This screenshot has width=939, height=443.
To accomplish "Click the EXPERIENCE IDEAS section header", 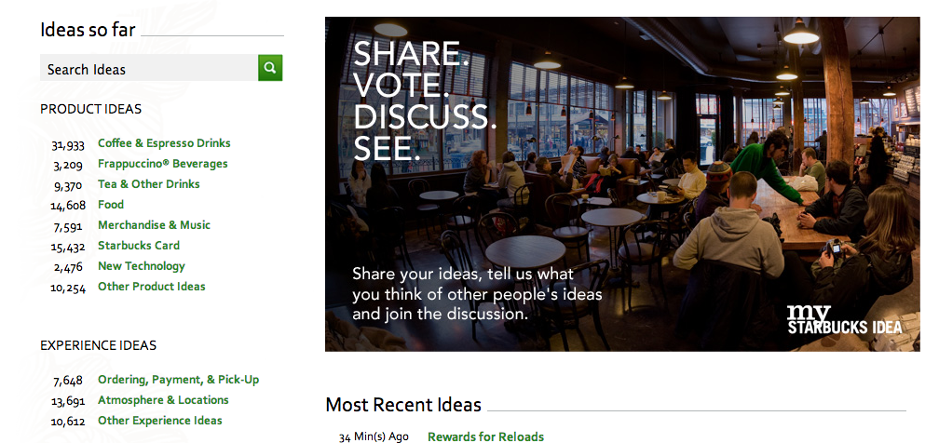I will 98,345.
